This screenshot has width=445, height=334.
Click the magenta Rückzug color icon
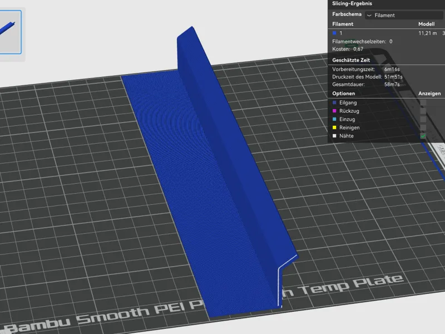coord(334,111)
